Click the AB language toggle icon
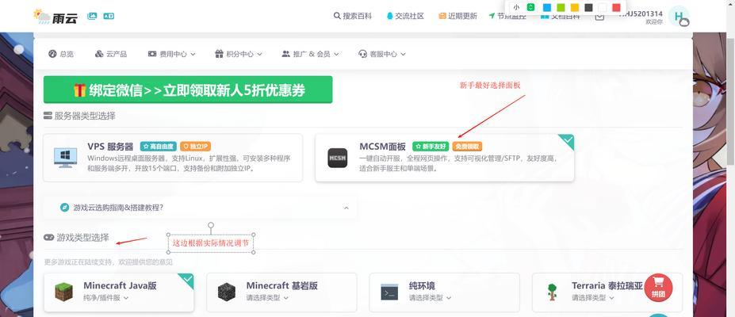The height and width of the screenshot is (317, 735). [x=109, y=16]
